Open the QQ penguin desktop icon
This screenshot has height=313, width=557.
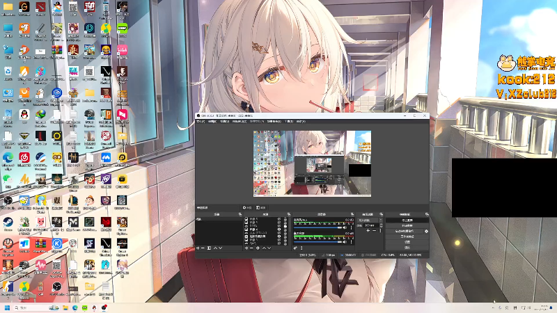coord(24,115)
